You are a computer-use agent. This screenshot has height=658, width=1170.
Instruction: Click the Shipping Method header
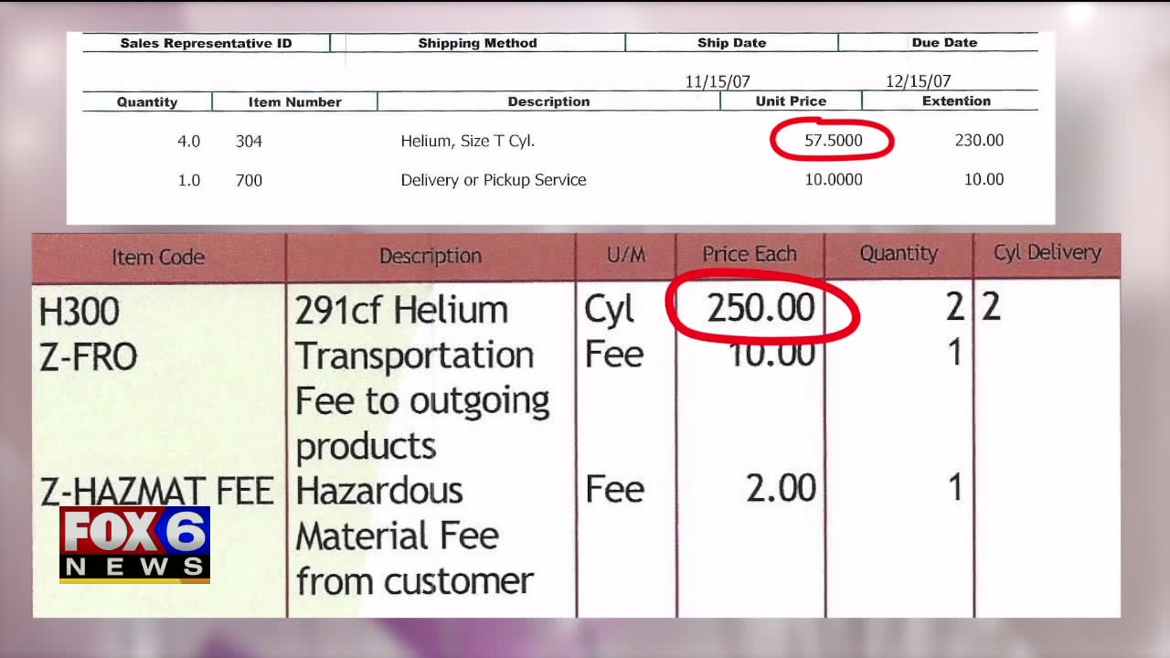[x=477, y=43]
